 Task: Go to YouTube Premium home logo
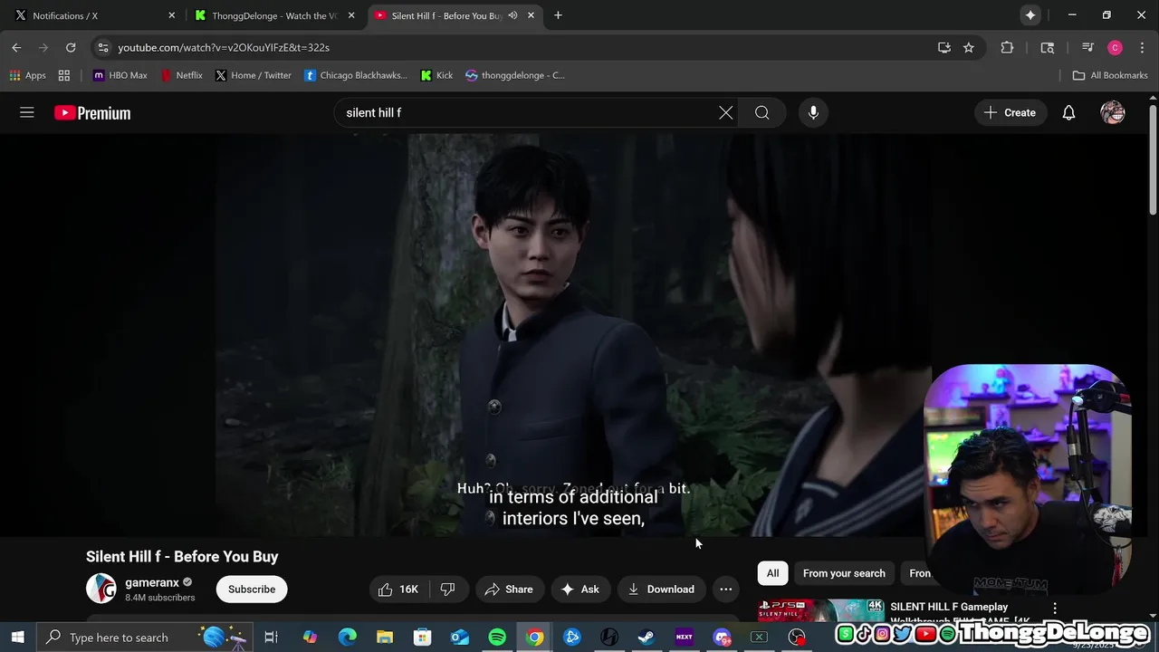92,113
